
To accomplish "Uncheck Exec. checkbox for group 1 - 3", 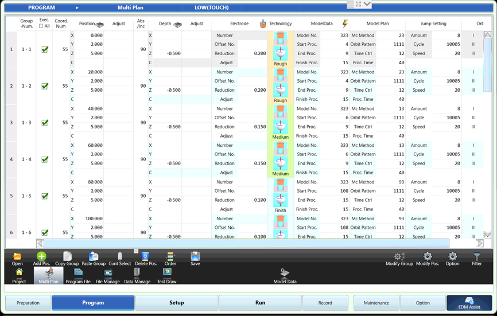I will tap(45, 123).
